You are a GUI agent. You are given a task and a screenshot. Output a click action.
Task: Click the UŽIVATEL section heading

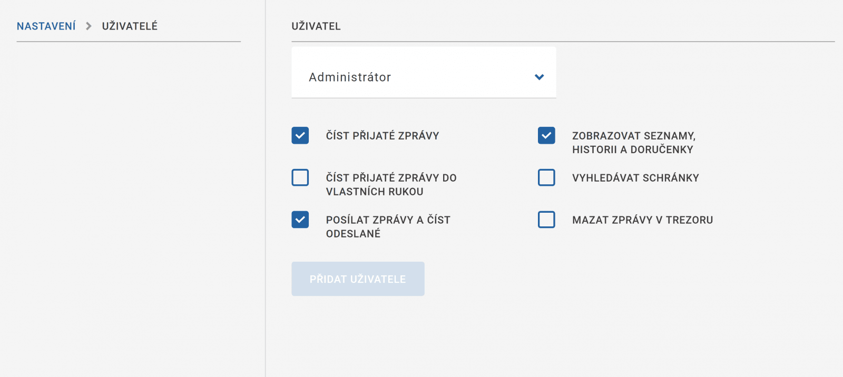[x=316, y=26]
